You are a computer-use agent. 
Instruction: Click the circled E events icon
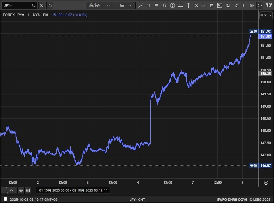(x=172, y=5)
